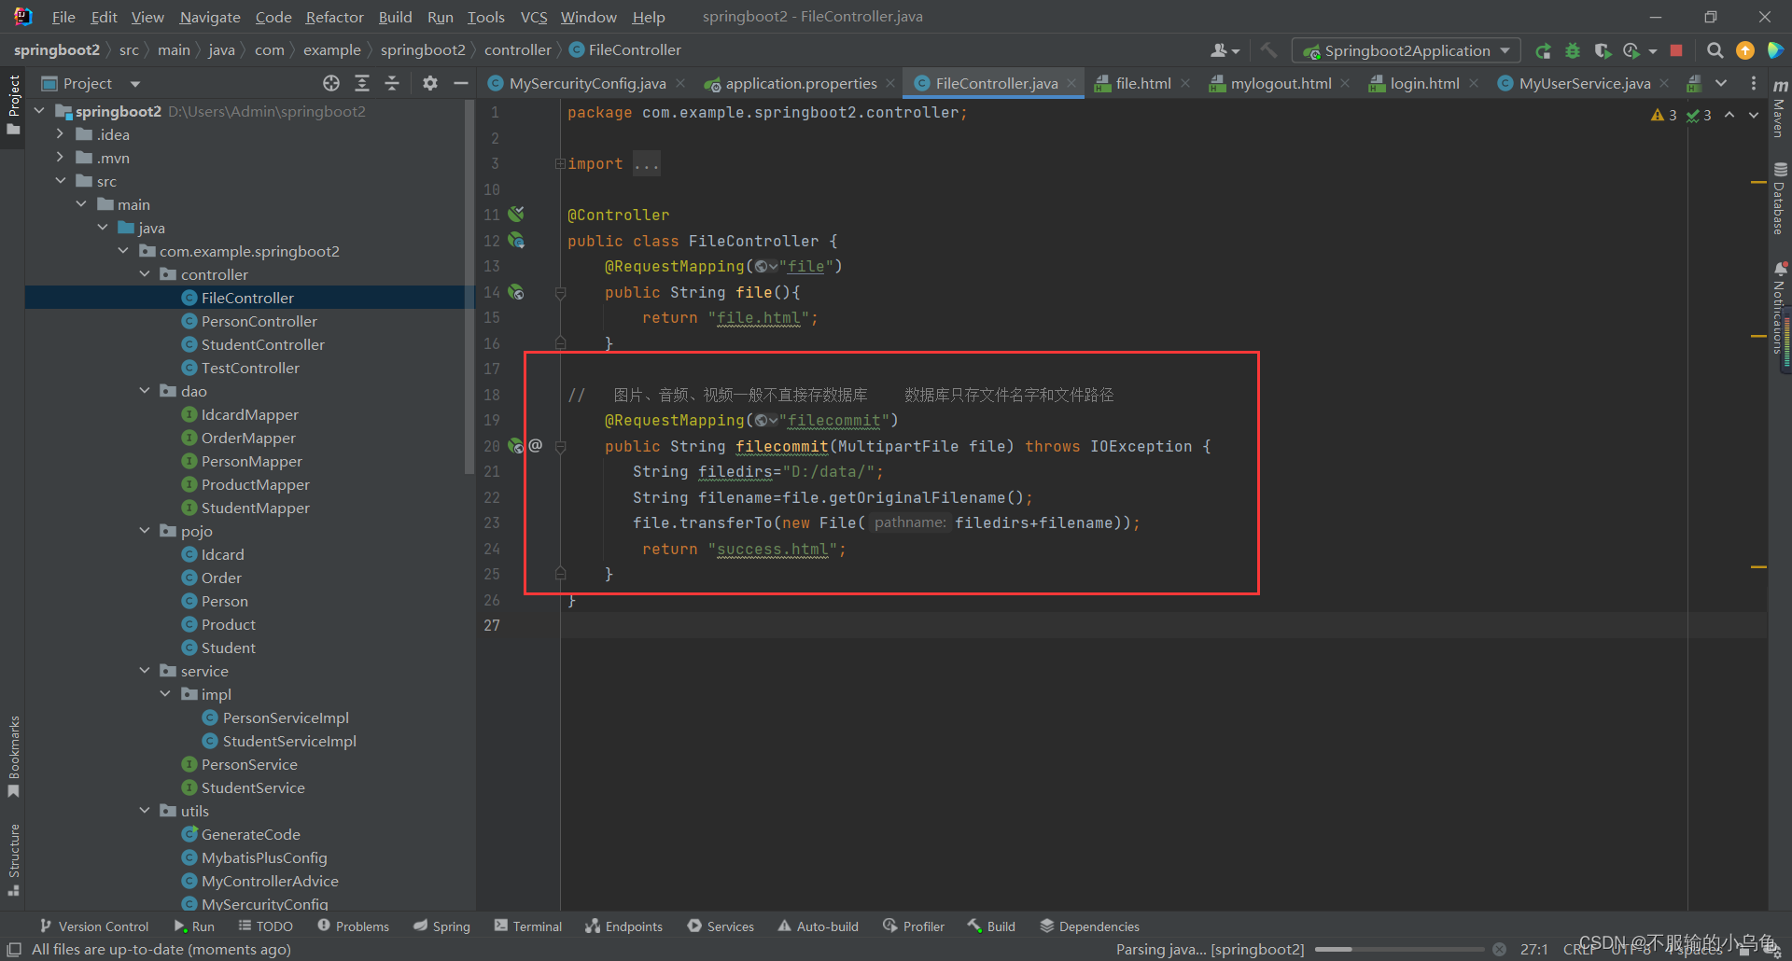The image size is (1792, 961).
Task: Open Search Everywhere magnifier icon
Action: pos(1715,50)
